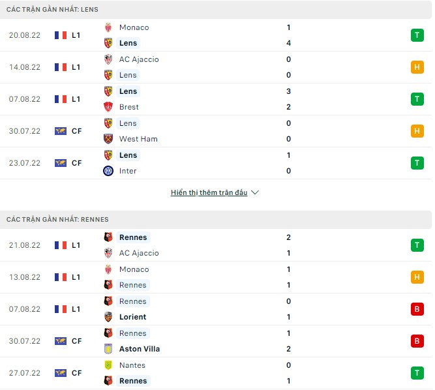Image resolution: width=435 pixels, height=390 pixels.
Task: Click the chevron arrow next to show more matches
Action: 255,193
